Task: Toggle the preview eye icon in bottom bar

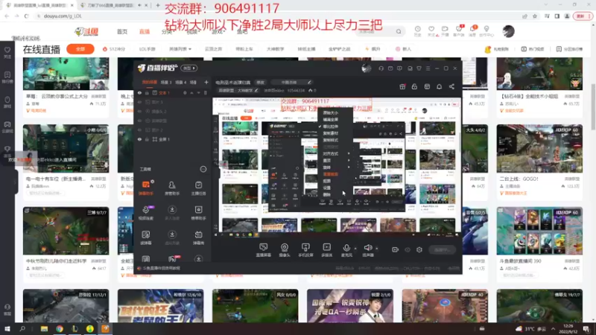Action: coord(408,249)
